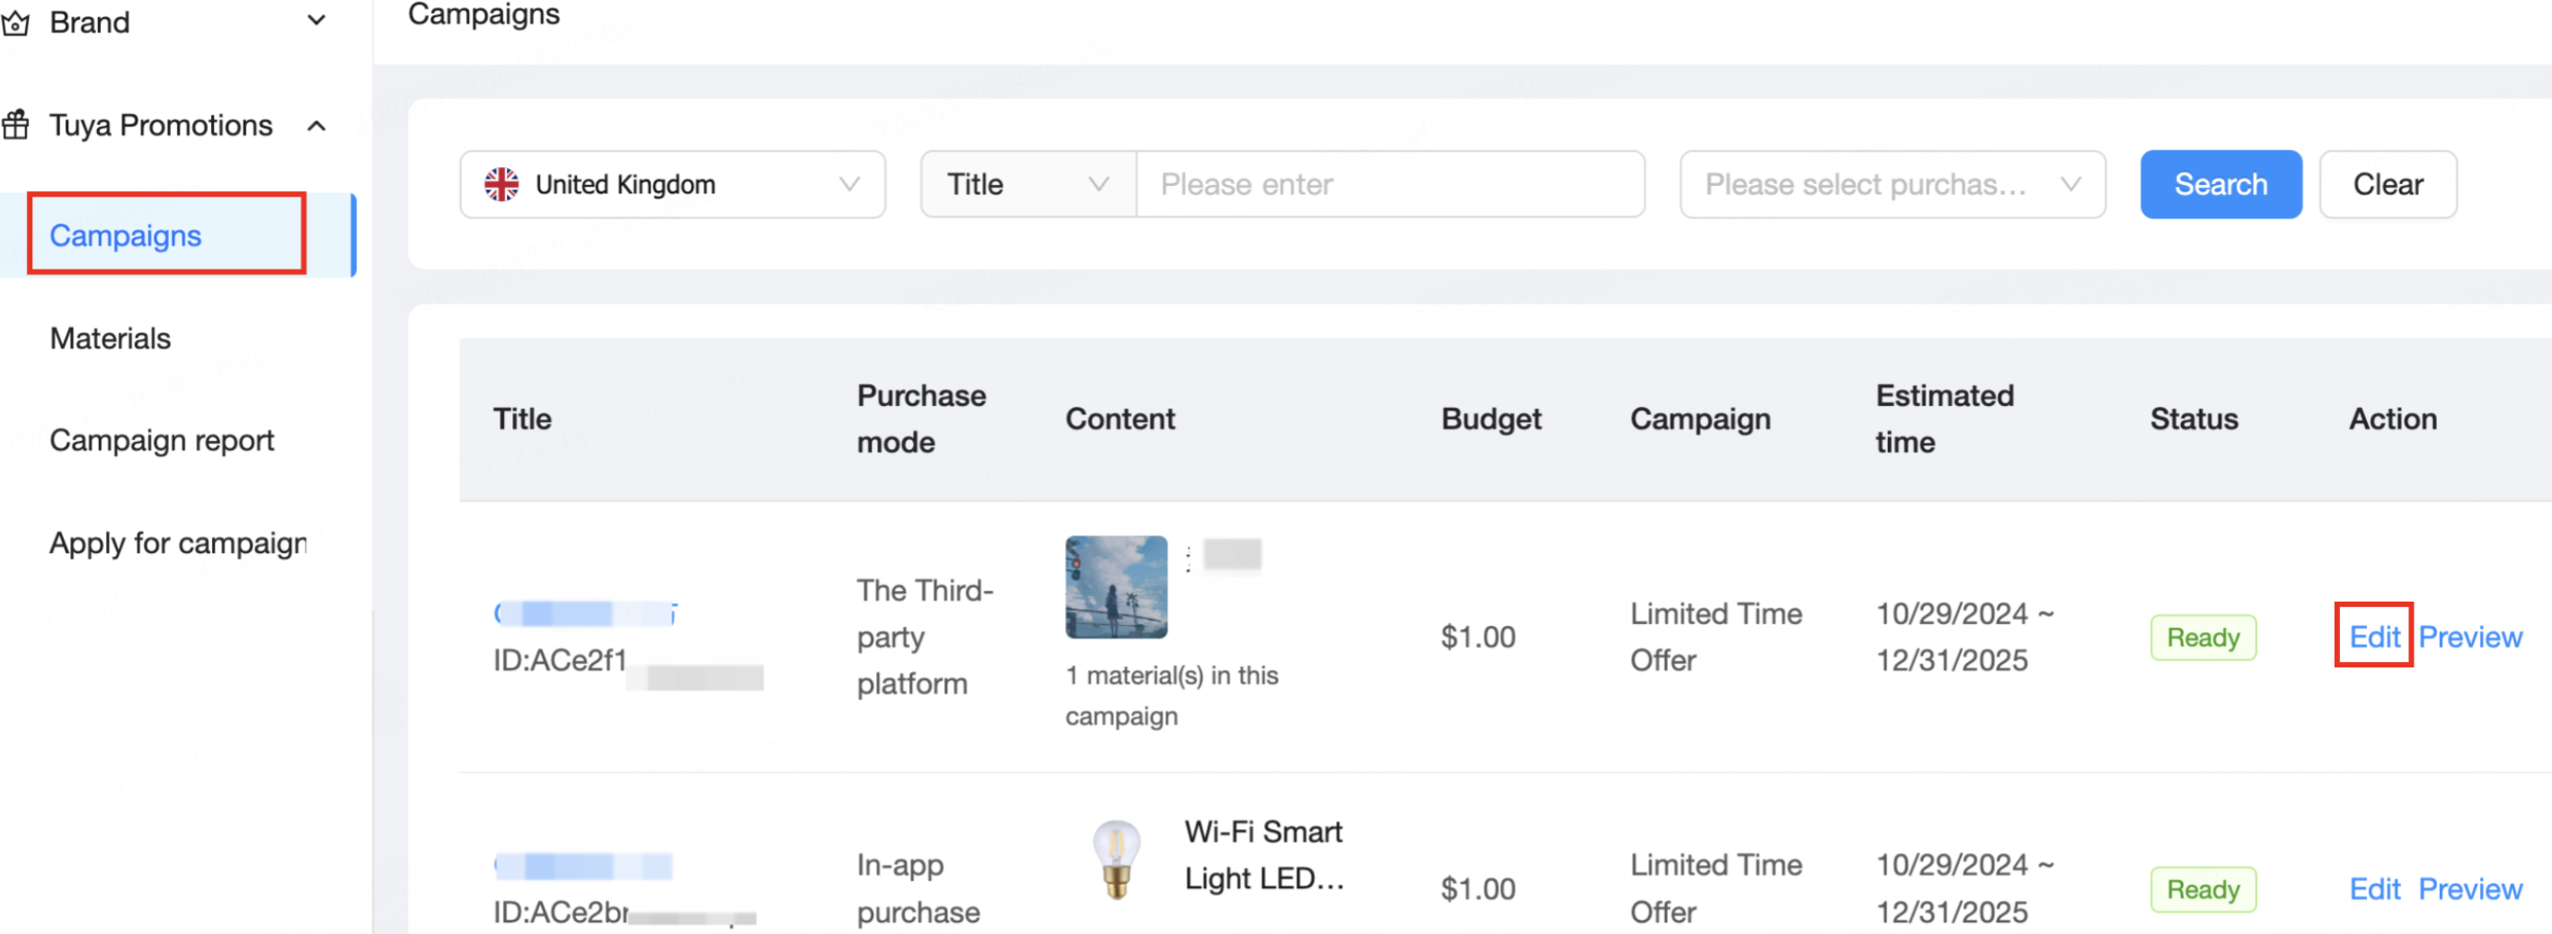Open the Title search-type dropdown

coord(1027,184)
